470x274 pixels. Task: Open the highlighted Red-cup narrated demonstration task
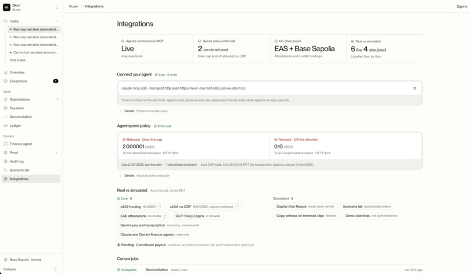point(34,29)
